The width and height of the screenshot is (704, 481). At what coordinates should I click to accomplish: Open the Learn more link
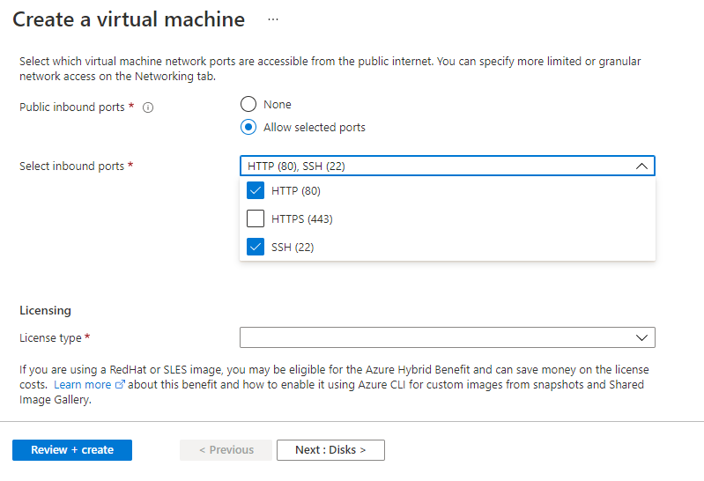click(x=82, y=385)
